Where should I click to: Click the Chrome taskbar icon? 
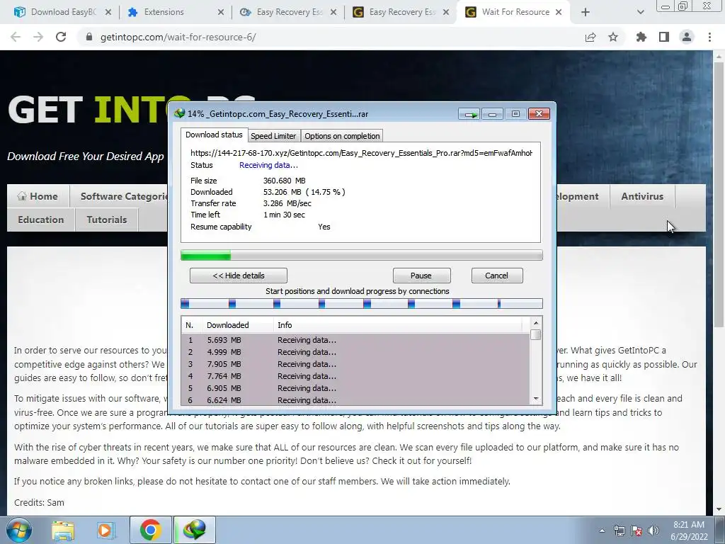[150, 530]
